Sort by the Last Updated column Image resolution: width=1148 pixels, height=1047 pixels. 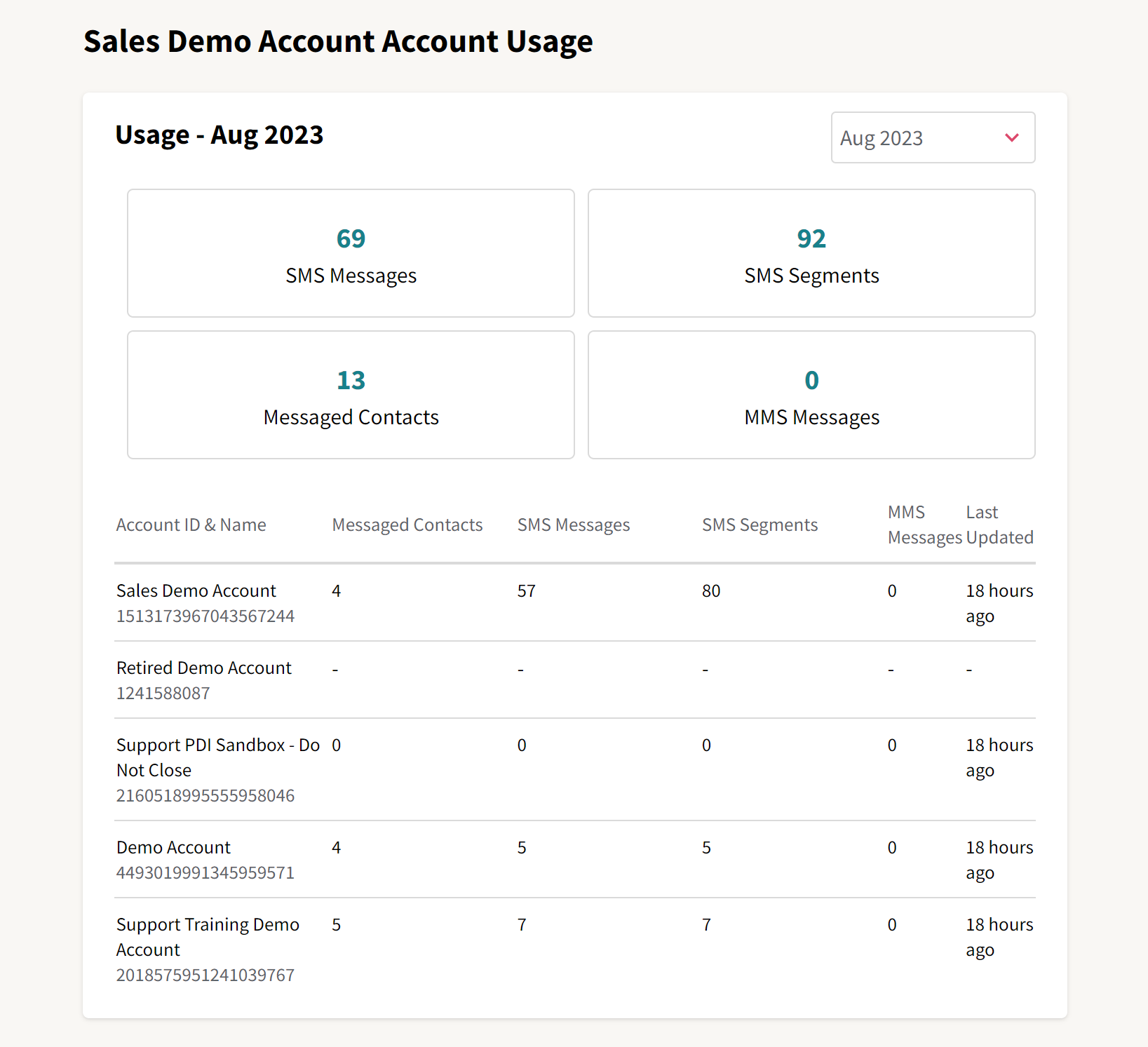point(999,525)
